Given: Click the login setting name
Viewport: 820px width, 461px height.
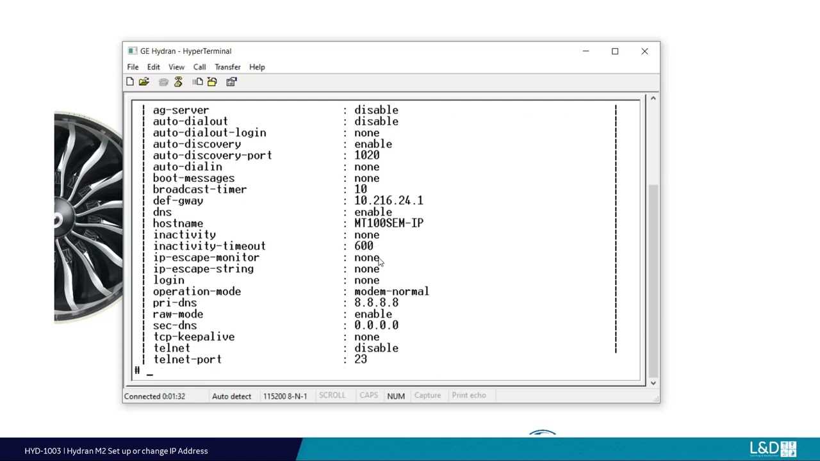Looking at the screenshot, I should pyautogui.click(x=168, y=280).
